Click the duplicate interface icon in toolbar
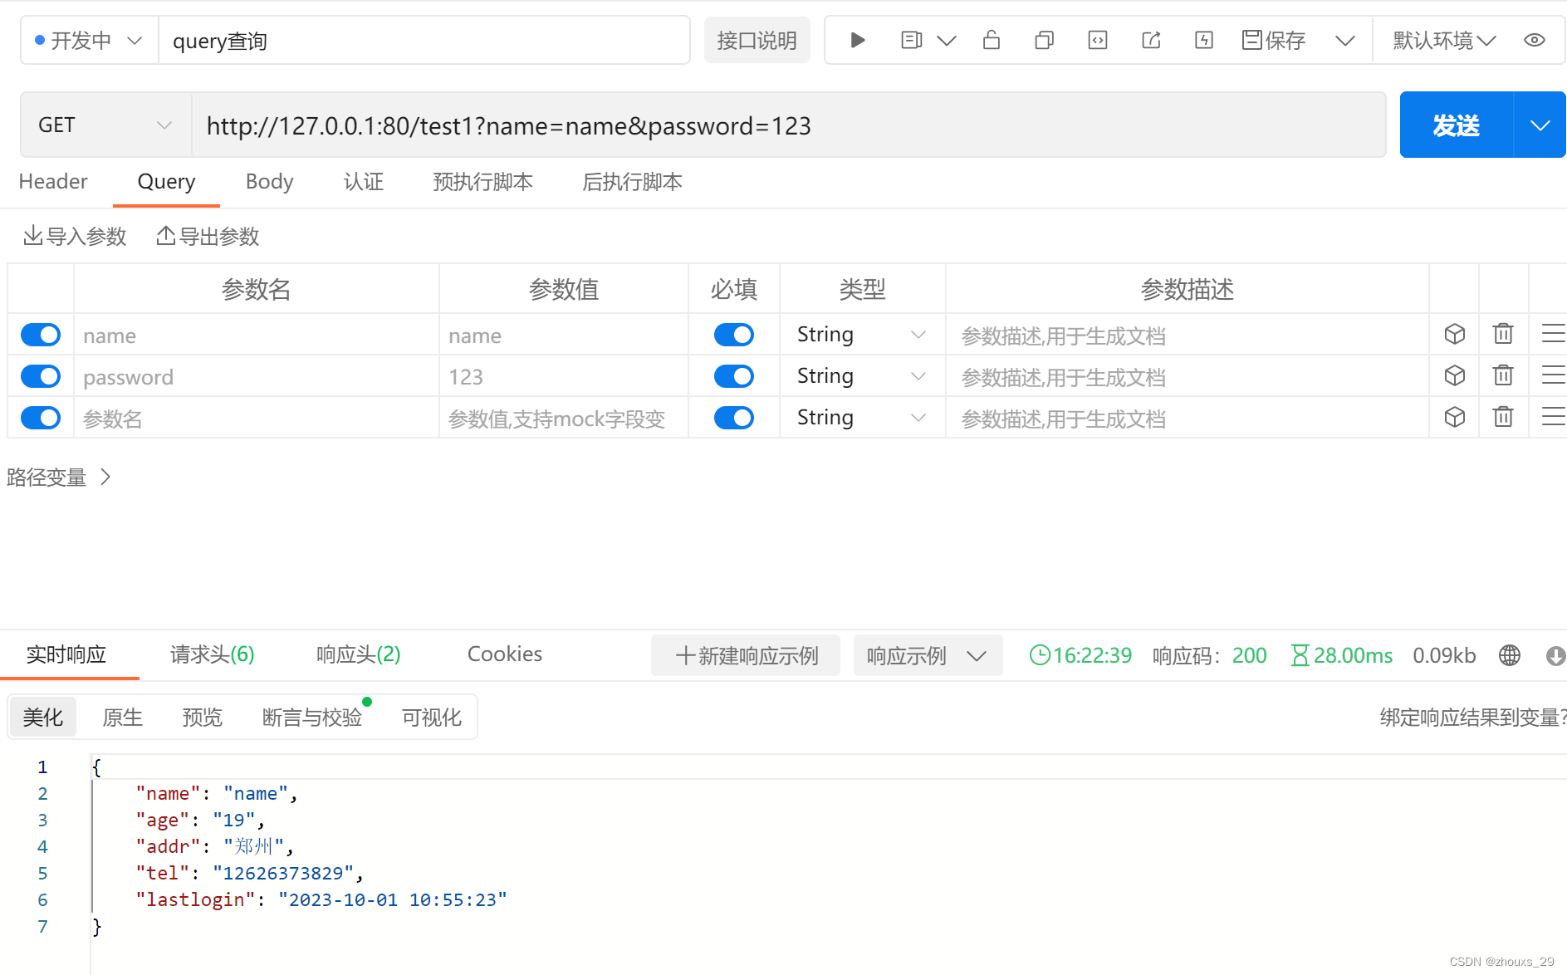Viewport: 1567px width, 975px height. [1044, 40]
